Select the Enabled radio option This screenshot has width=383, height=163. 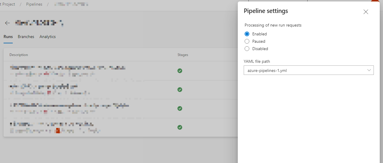click(247, 34)
